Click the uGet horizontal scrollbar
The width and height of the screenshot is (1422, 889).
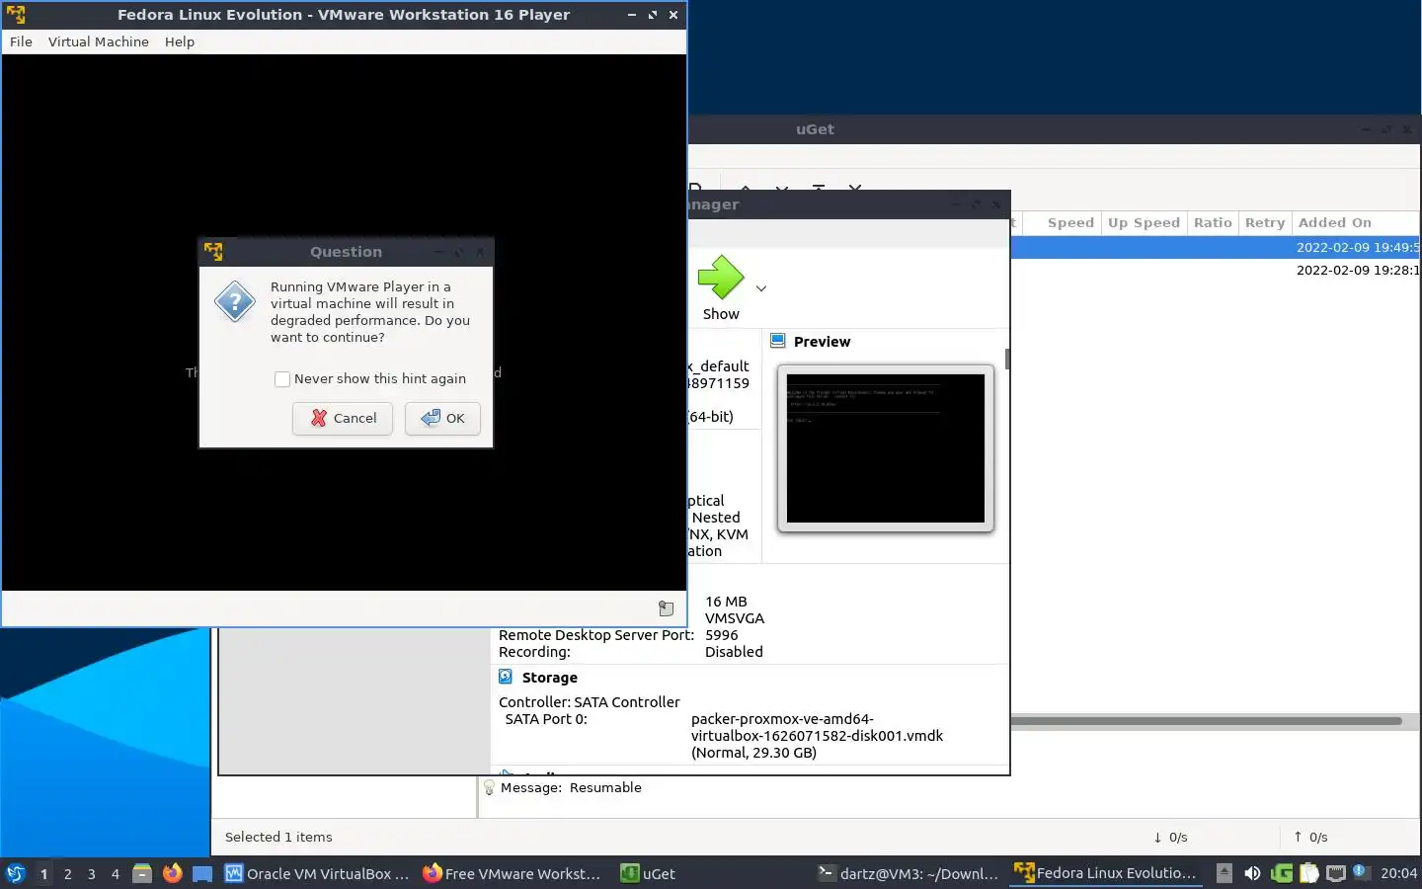click(1206, 721)
